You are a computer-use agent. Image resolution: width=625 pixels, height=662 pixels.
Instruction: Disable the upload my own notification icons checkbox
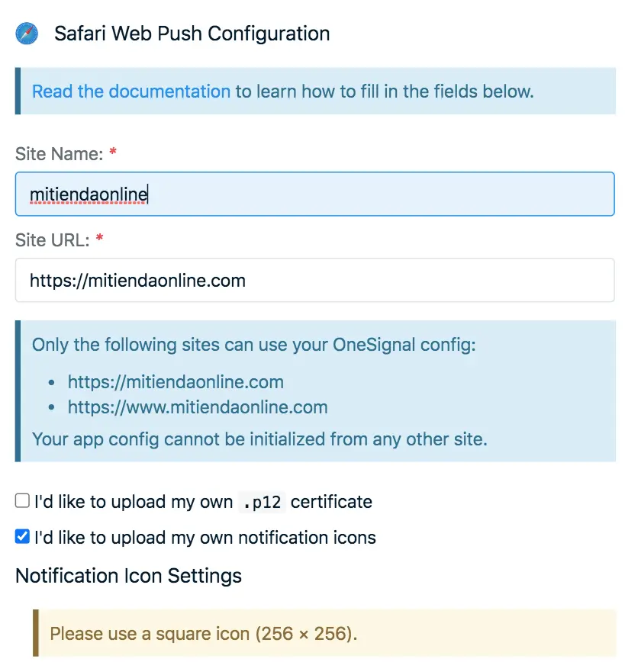pyautogui.click(x=21, y=536)
